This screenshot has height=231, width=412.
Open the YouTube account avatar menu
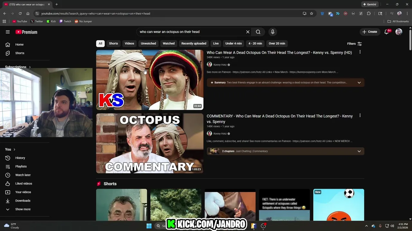point(399,32)
